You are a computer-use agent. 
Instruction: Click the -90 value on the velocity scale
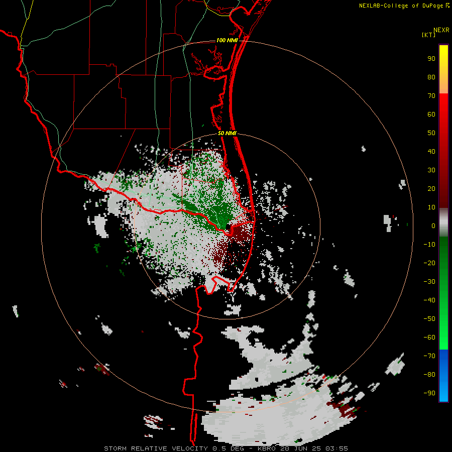pos(429,393)
